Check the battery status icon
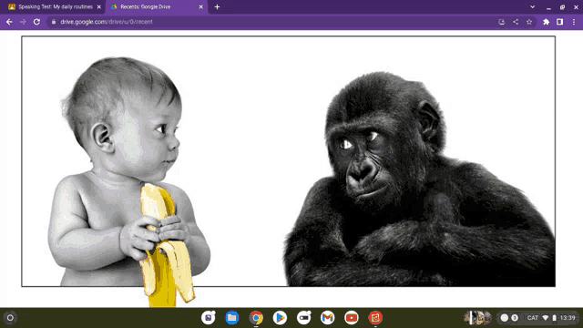This screenshot has height=328, width=583. click(x=555, y=318)
